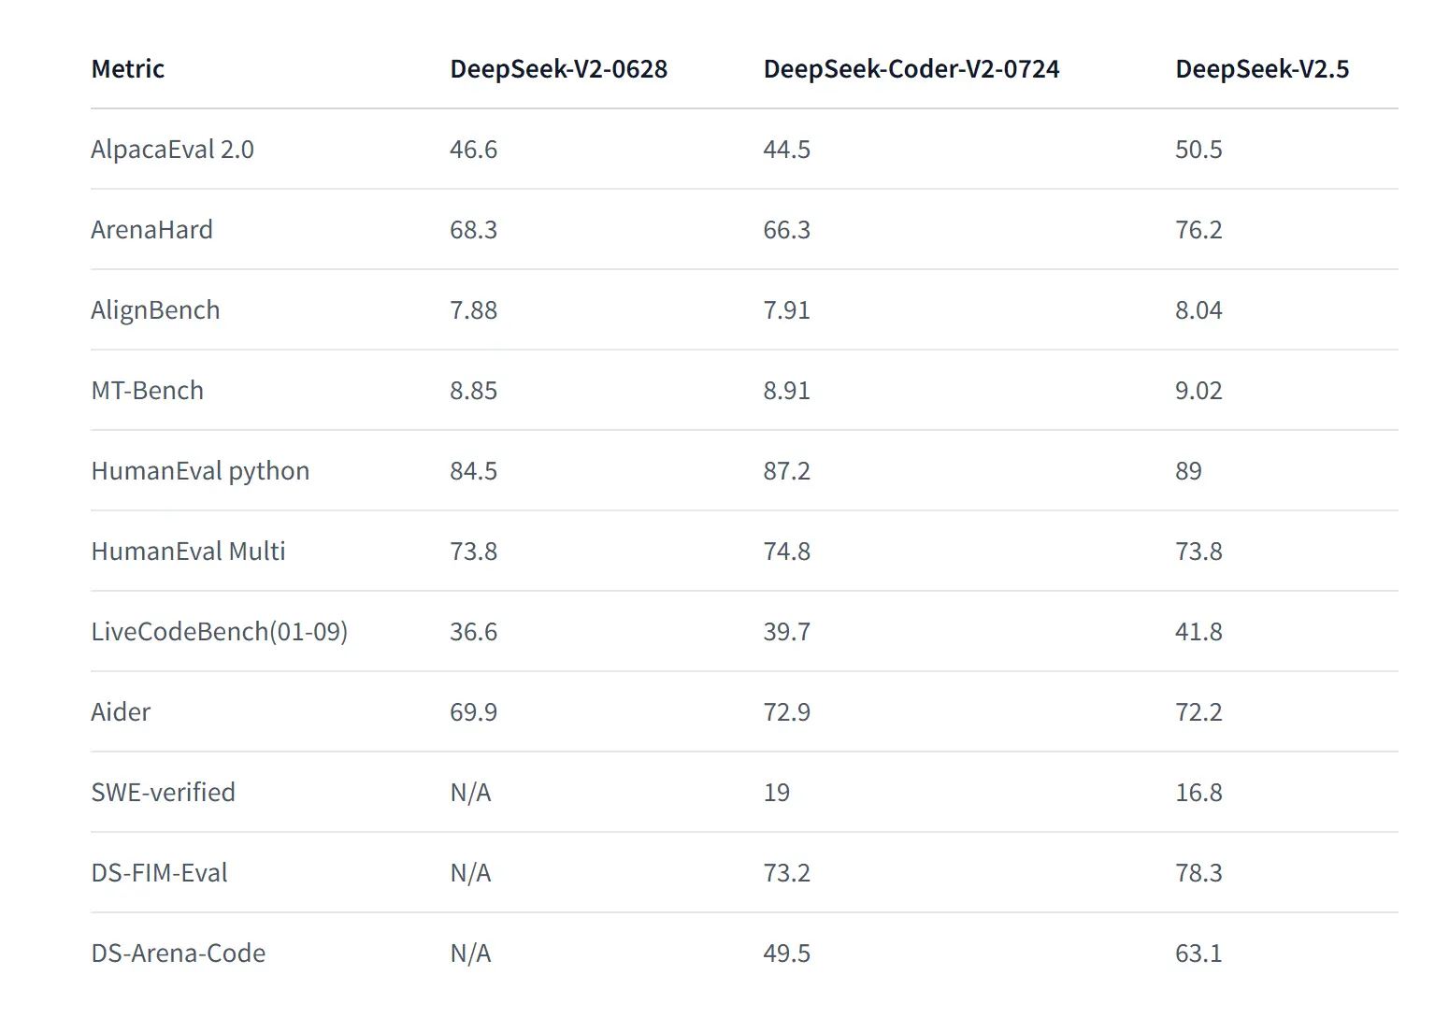Select the MT-Bench row label

pos(147,391)
